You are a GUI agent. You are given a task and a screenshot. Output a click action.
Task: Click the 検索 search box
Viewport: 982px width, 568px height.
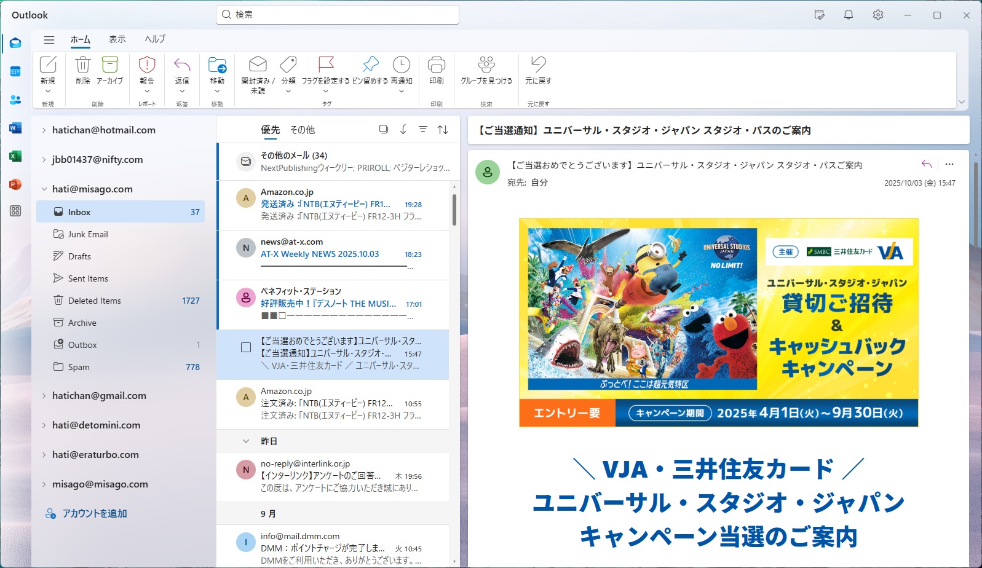(337, 15)
